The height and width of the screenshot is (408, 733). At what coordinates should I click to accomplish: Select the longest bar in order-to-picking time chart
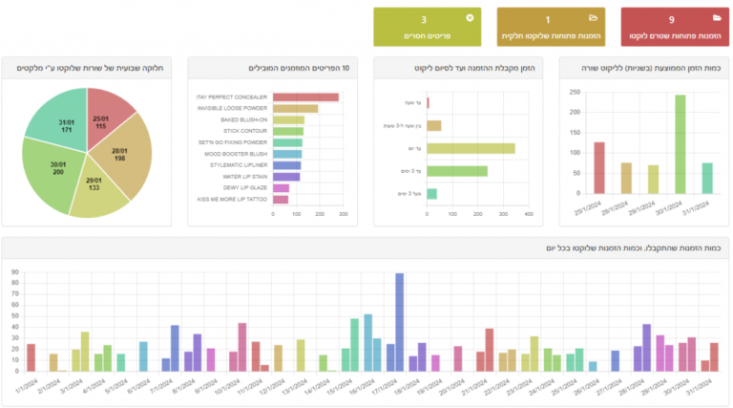471,148
